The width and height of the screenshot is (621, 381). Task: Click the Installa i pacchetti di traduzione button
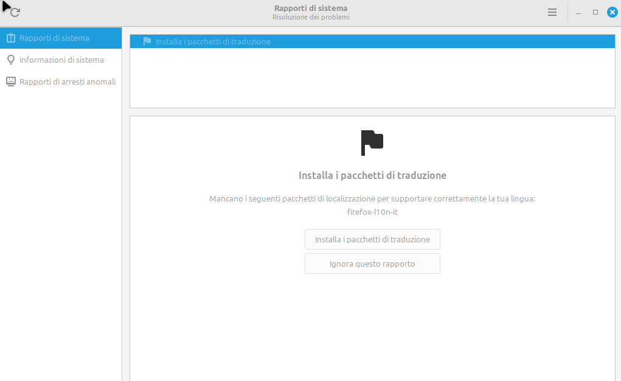[372, 239]
